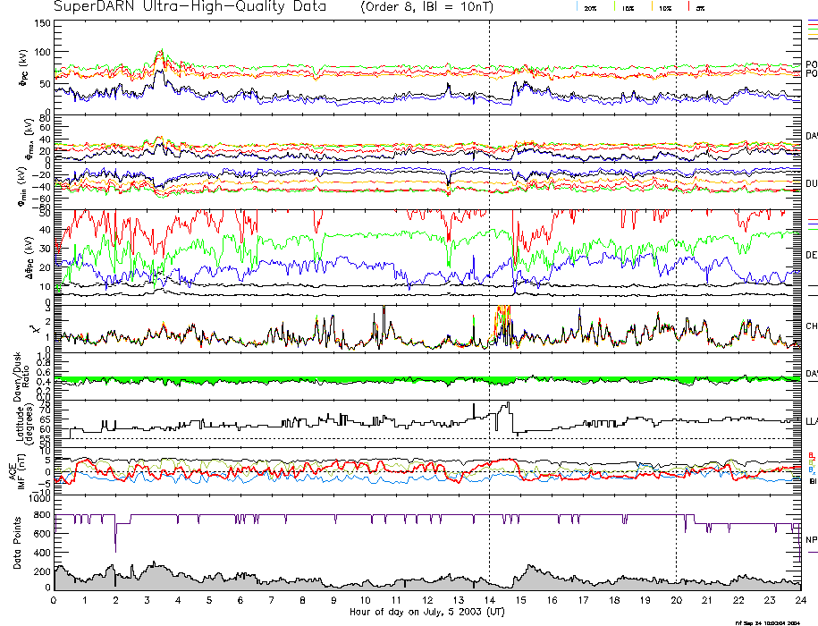Click hour '9' on the time axis
Image resolution: width=818 pixels, height=626 pixels.
point(333,600)
